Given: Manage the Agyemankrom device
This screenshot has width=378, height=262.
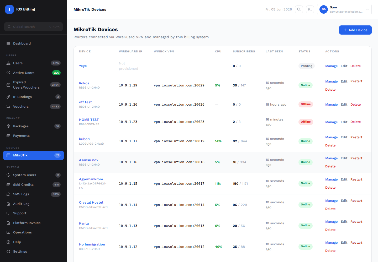Looking at the screenshot, I should 331,179.
